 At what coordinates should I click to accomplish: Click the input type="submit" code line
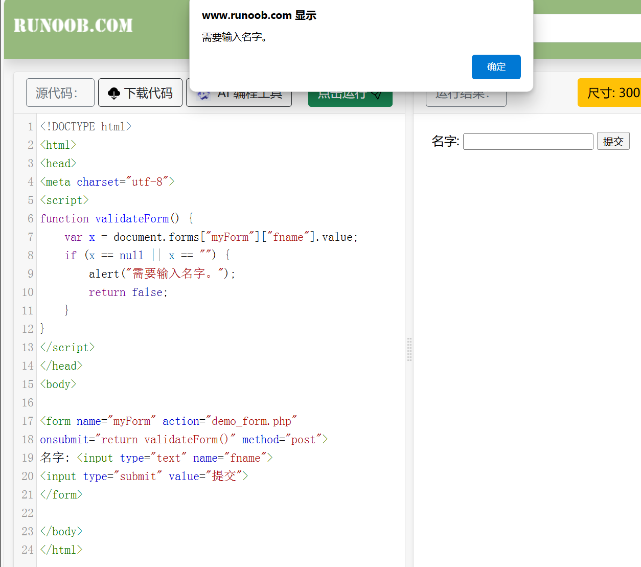(144, 476)
